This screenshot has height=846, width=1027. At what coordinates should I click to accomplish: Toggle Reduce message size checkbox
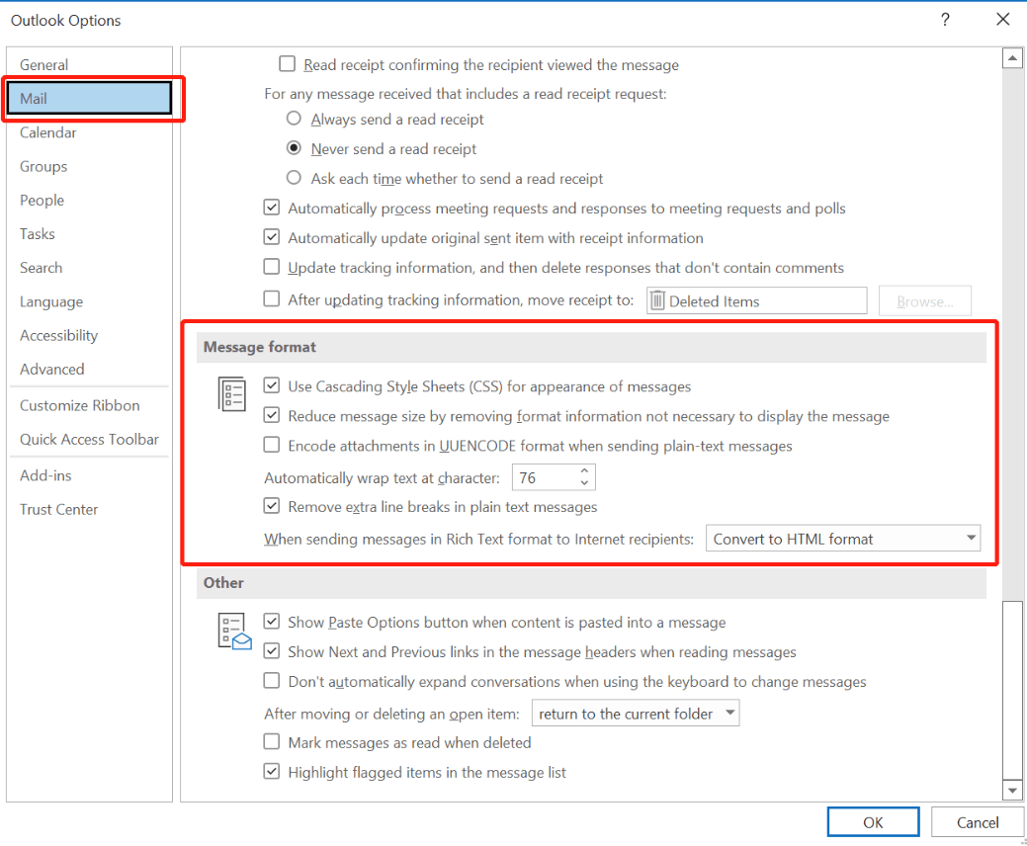[271, 415]
